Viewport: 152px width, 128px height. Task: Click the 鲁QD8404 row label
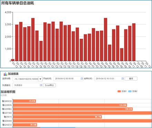(7, 121)
